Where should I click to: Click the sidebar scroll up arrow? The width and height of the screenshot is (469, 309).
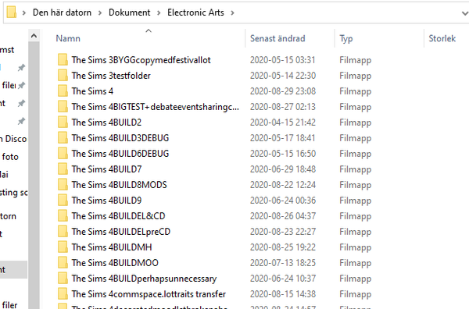click(x=34, y=36)
